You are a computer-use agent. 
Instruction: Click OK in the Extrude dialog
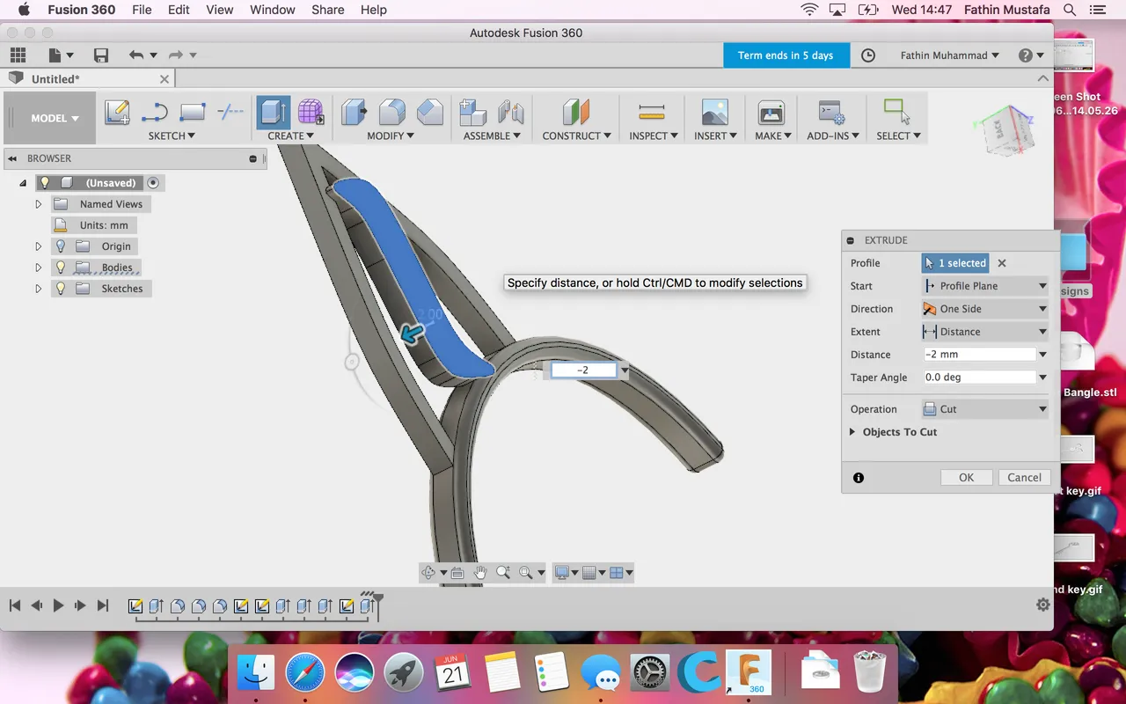pos(966,477)
